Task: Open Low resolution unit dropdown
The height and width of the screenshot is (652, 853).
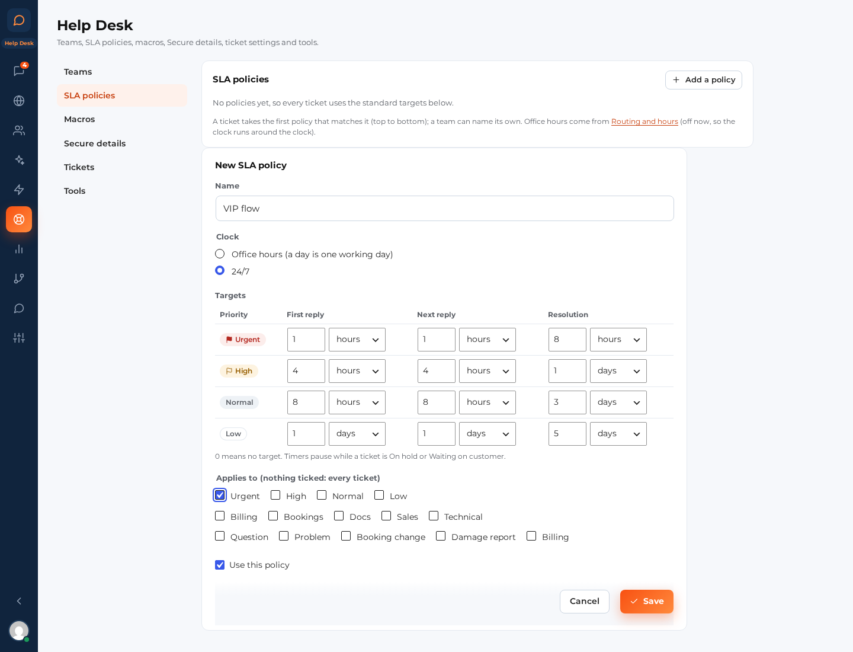Action: [x=618, y=434]
